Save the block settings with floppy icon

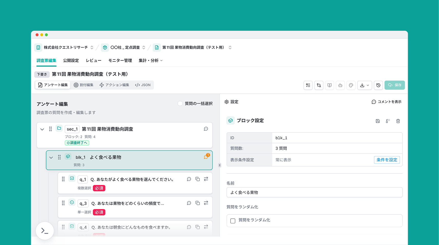[x=378, y=121]
